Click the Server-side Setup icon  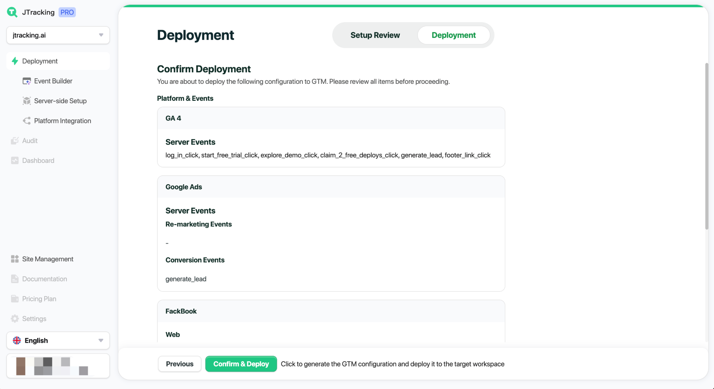click(x=26, y=101)
